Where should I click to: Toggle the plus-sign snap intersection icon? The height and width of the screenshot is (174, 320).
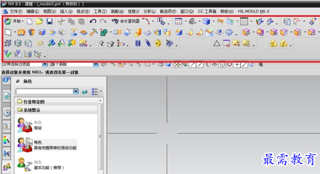(237, 65)
